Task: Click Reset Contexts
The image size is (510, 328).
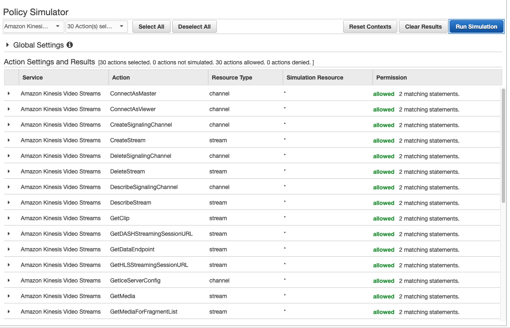Action: 370,26
